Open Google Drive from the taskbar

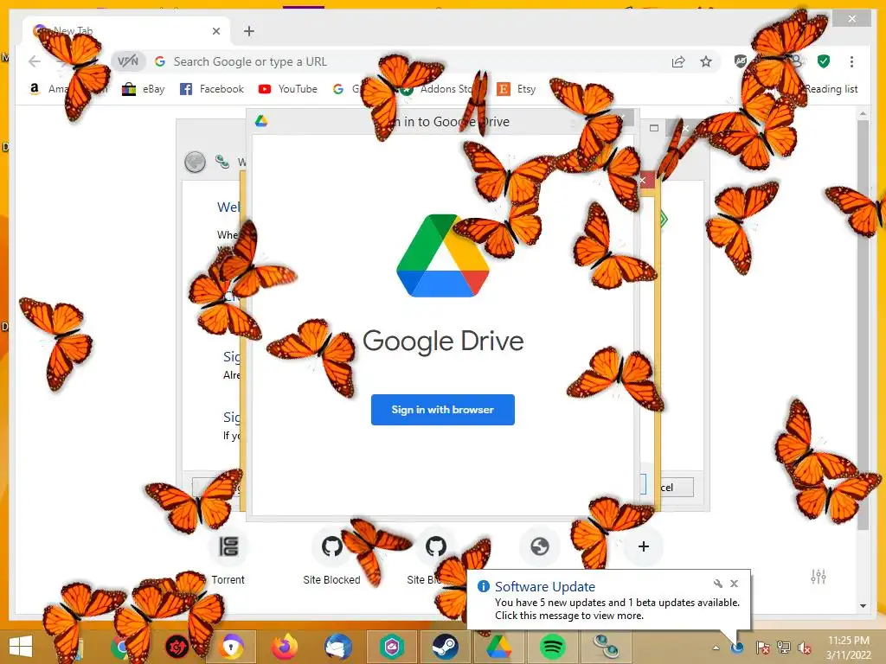pyautogui.click(x=498, y=647)
